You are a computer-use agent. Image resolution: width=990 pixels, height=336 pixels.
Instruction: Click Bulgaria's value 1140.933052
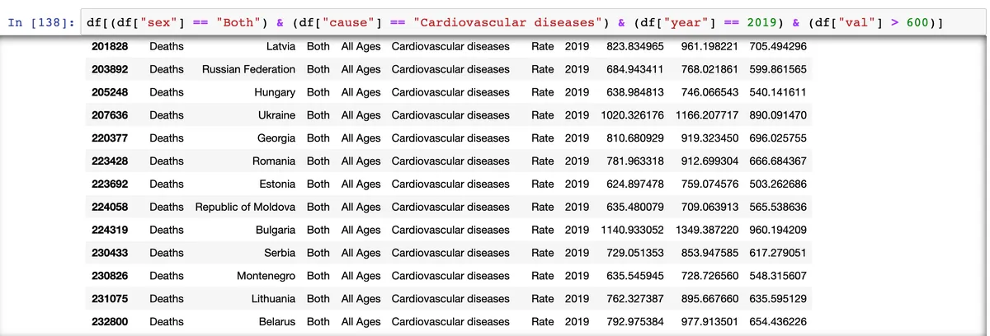pos(632,230)
